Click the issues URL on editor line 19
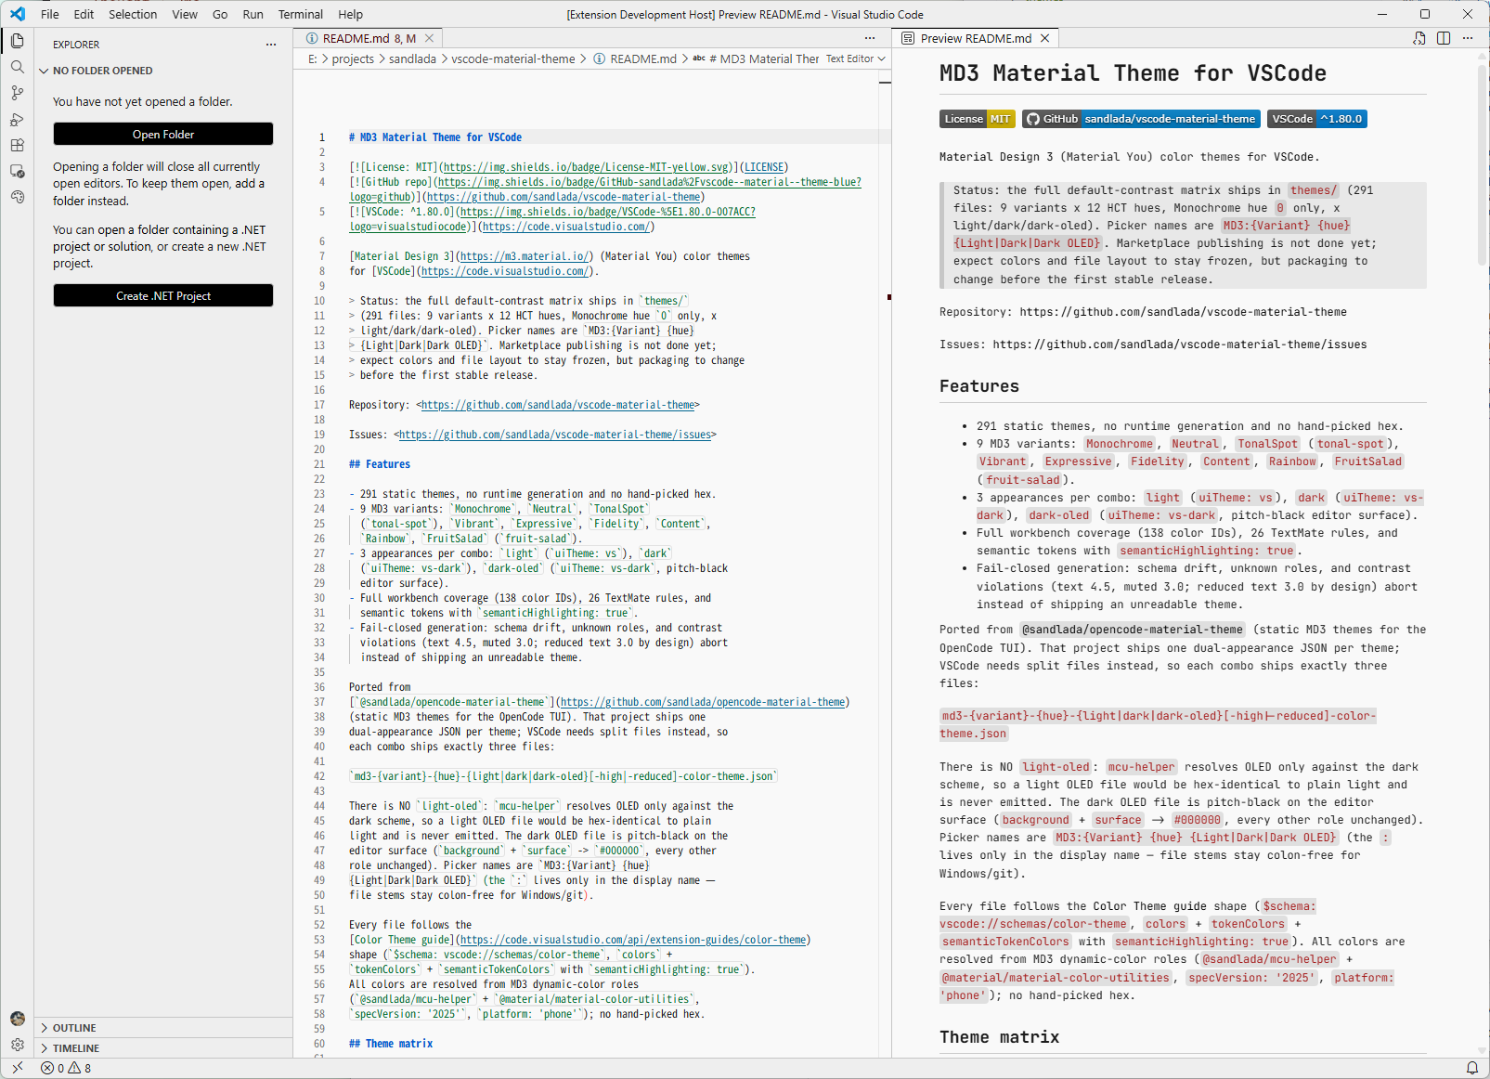The width and height of the screenshot is (1490, 1079). pos(555,435)
